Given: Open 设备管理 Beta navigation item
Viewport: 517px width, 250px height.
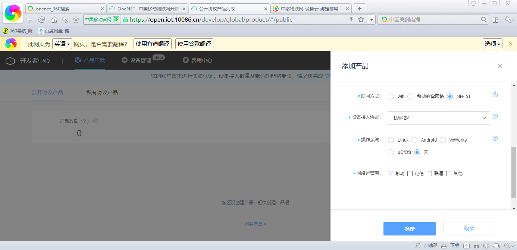Looking at the screenshot, I should coord(143,60).
